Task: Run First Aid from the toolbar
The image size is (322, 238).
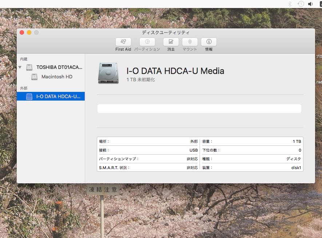Action: click(x=123, y=42)
